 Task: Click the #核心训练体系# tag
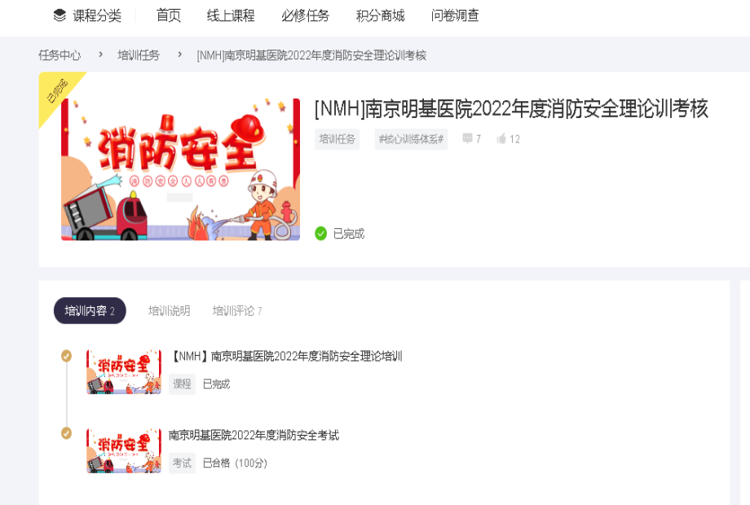tap(411, 139)
